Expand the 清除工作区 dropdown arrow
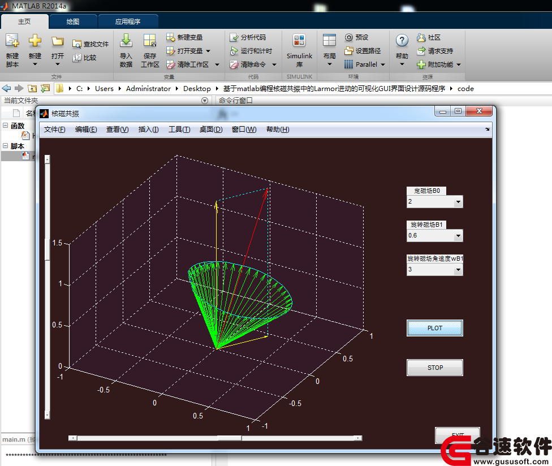This screenshot has height=466, width=552. point(217,65)
